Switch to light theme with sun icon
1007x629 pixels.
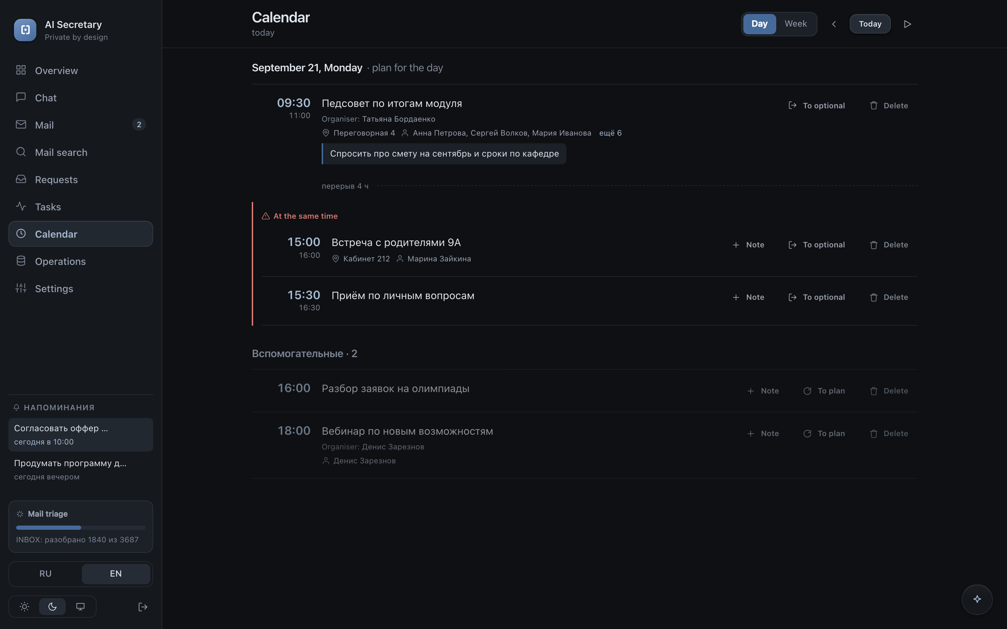[24, 607]
